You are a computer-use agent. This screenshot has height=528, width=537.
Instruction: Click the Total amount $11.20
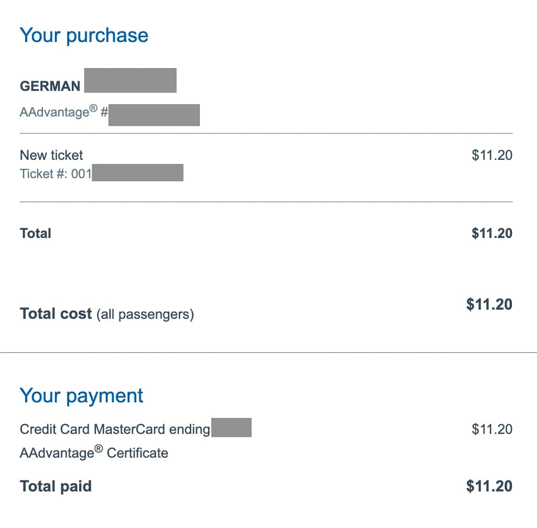coord(492,233)
